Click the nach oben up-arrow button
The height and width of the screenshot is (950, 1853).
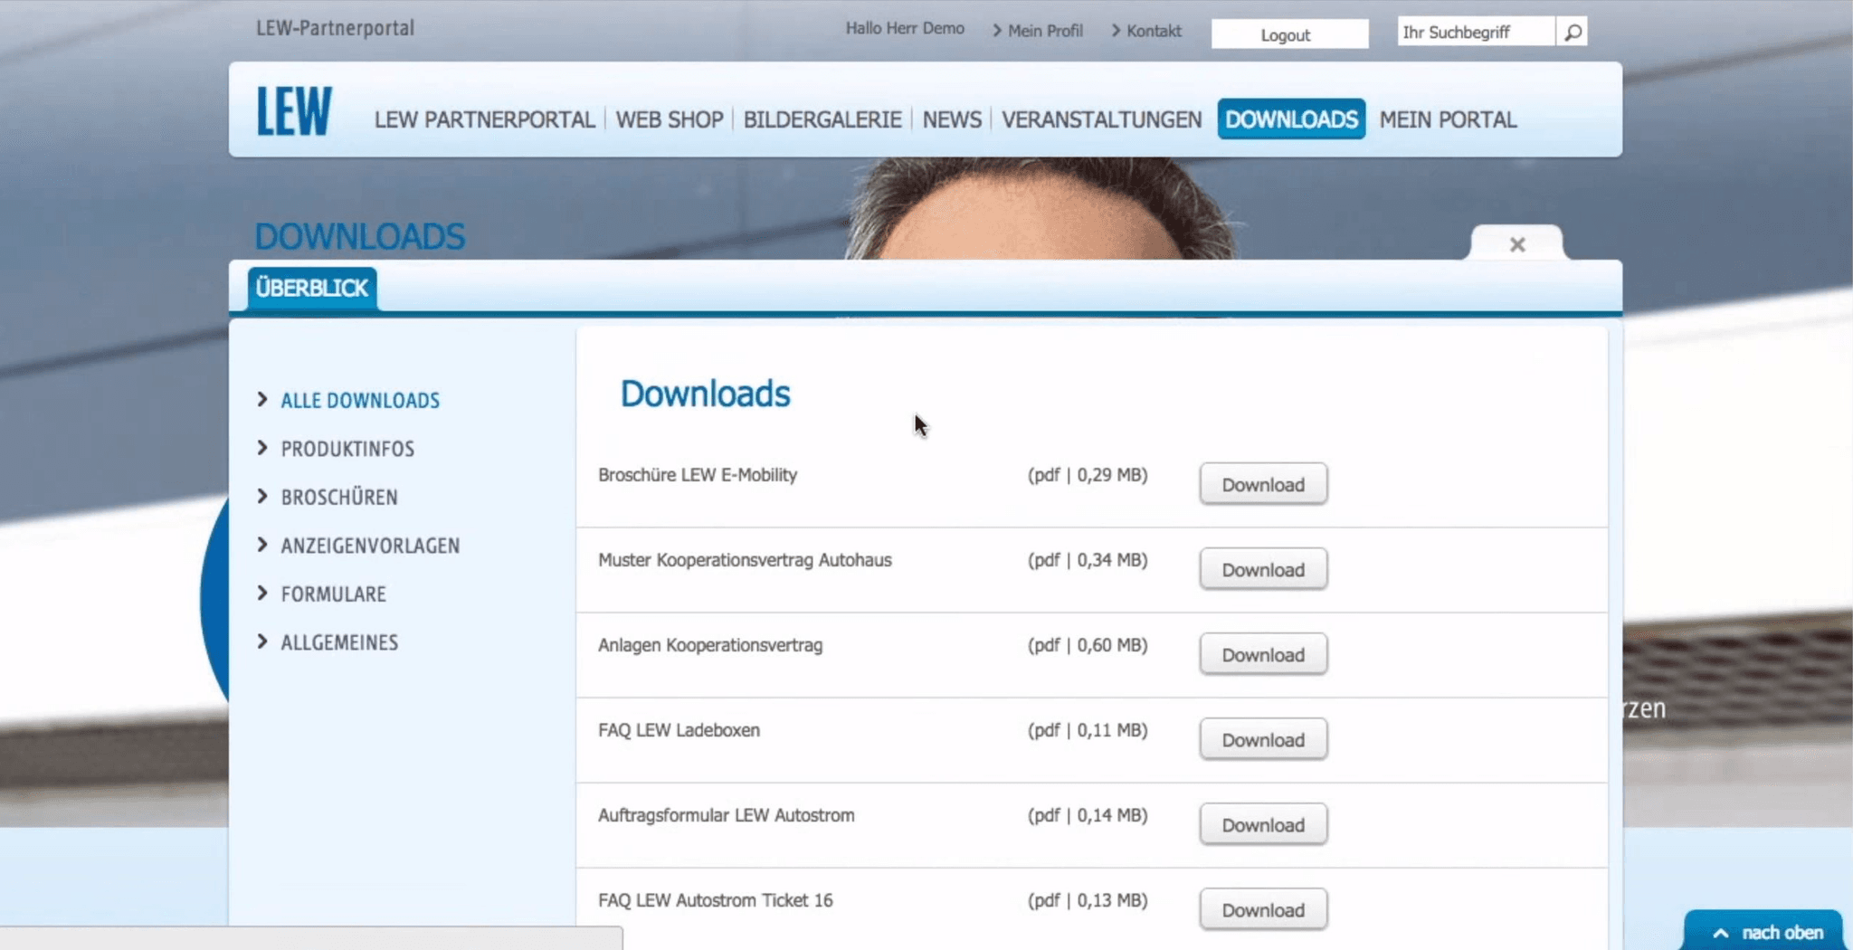coord(1763,932)
